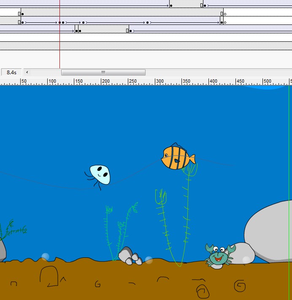
Task: Select keyframe at red playhead on third layer
Action: 59,22
